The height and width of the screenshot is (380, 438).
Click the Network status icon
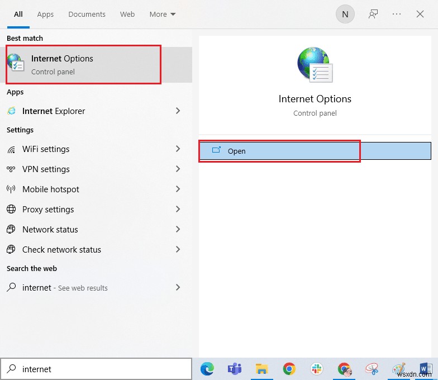click(11, 229)
